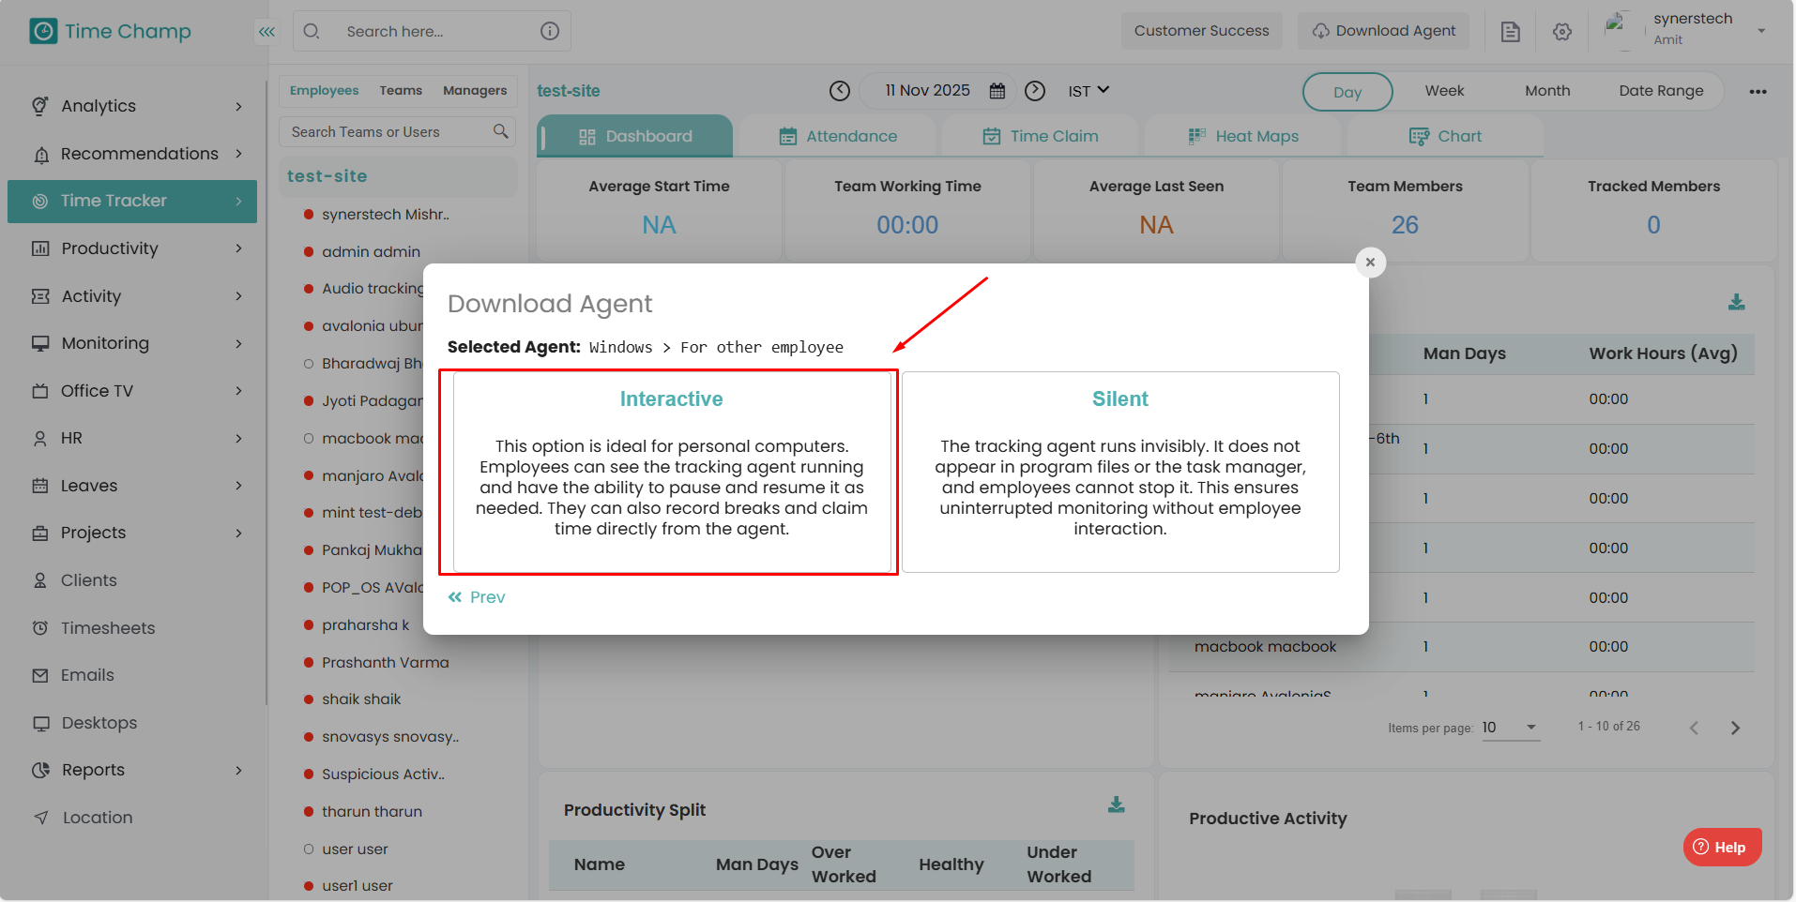Image resolution: width=1796 pixels, height=902 pixels.
Task: Open Clients from the sidebar
Action: [89, 580]
